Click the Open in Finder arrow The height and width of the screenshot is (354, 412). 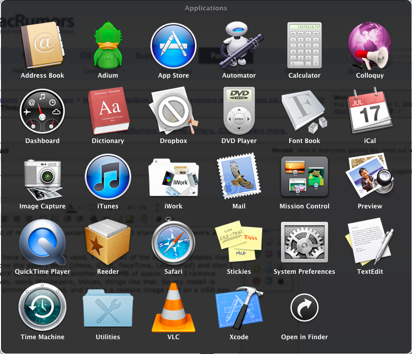(x=305, y=308)
